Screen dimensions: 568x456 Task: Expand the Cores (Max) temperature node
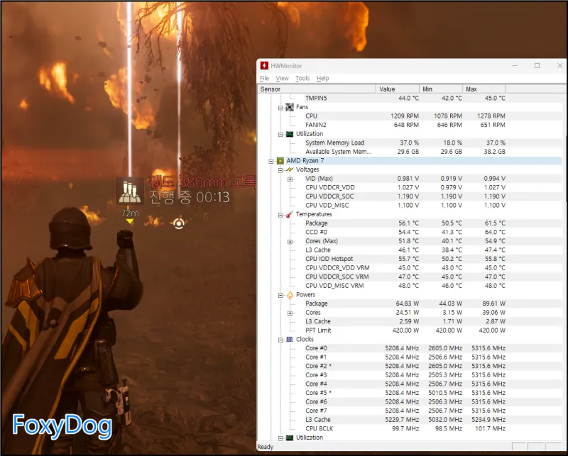[x=290, y=241]
